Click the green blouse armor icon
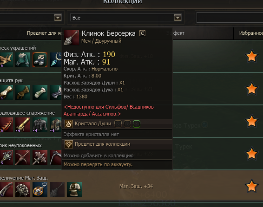The height and width of the screenshot is (207, 263). (x=23, y=60)
